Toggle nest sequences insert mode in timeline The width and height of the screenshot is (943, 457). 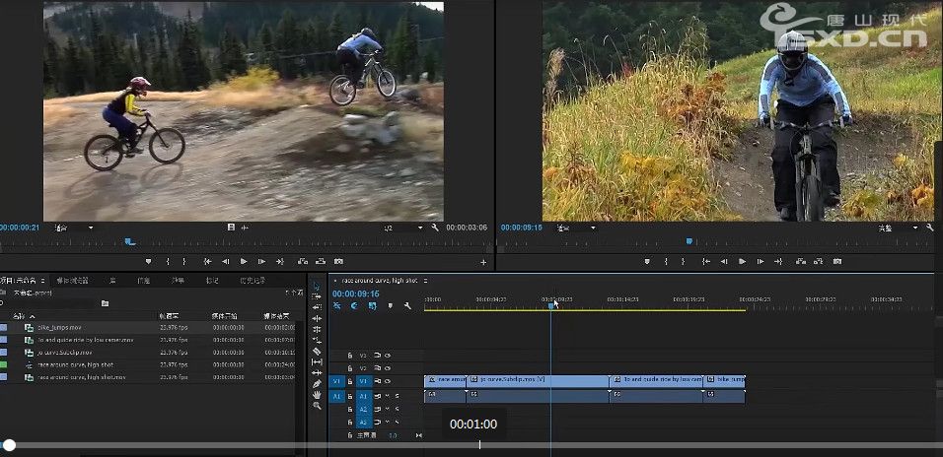coord(337,305)
